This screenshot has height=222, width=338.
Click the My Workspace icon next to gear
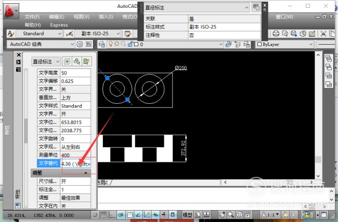(88, 44)
